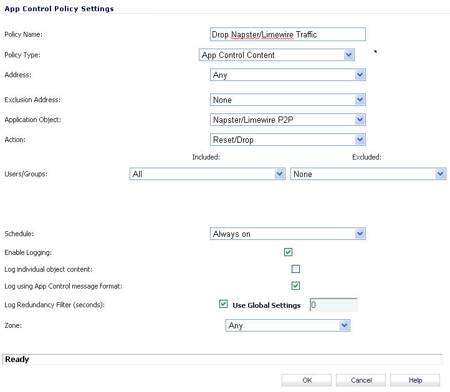Click the Log Redundancy Filter seconds field
The width and height of the screenshot is (450, 392).
[333, 305]
